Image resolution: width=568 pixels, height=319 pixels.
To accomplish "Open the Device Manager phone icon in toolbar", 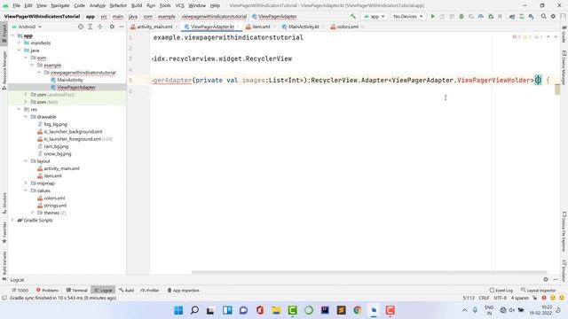I will pos(522,16).
